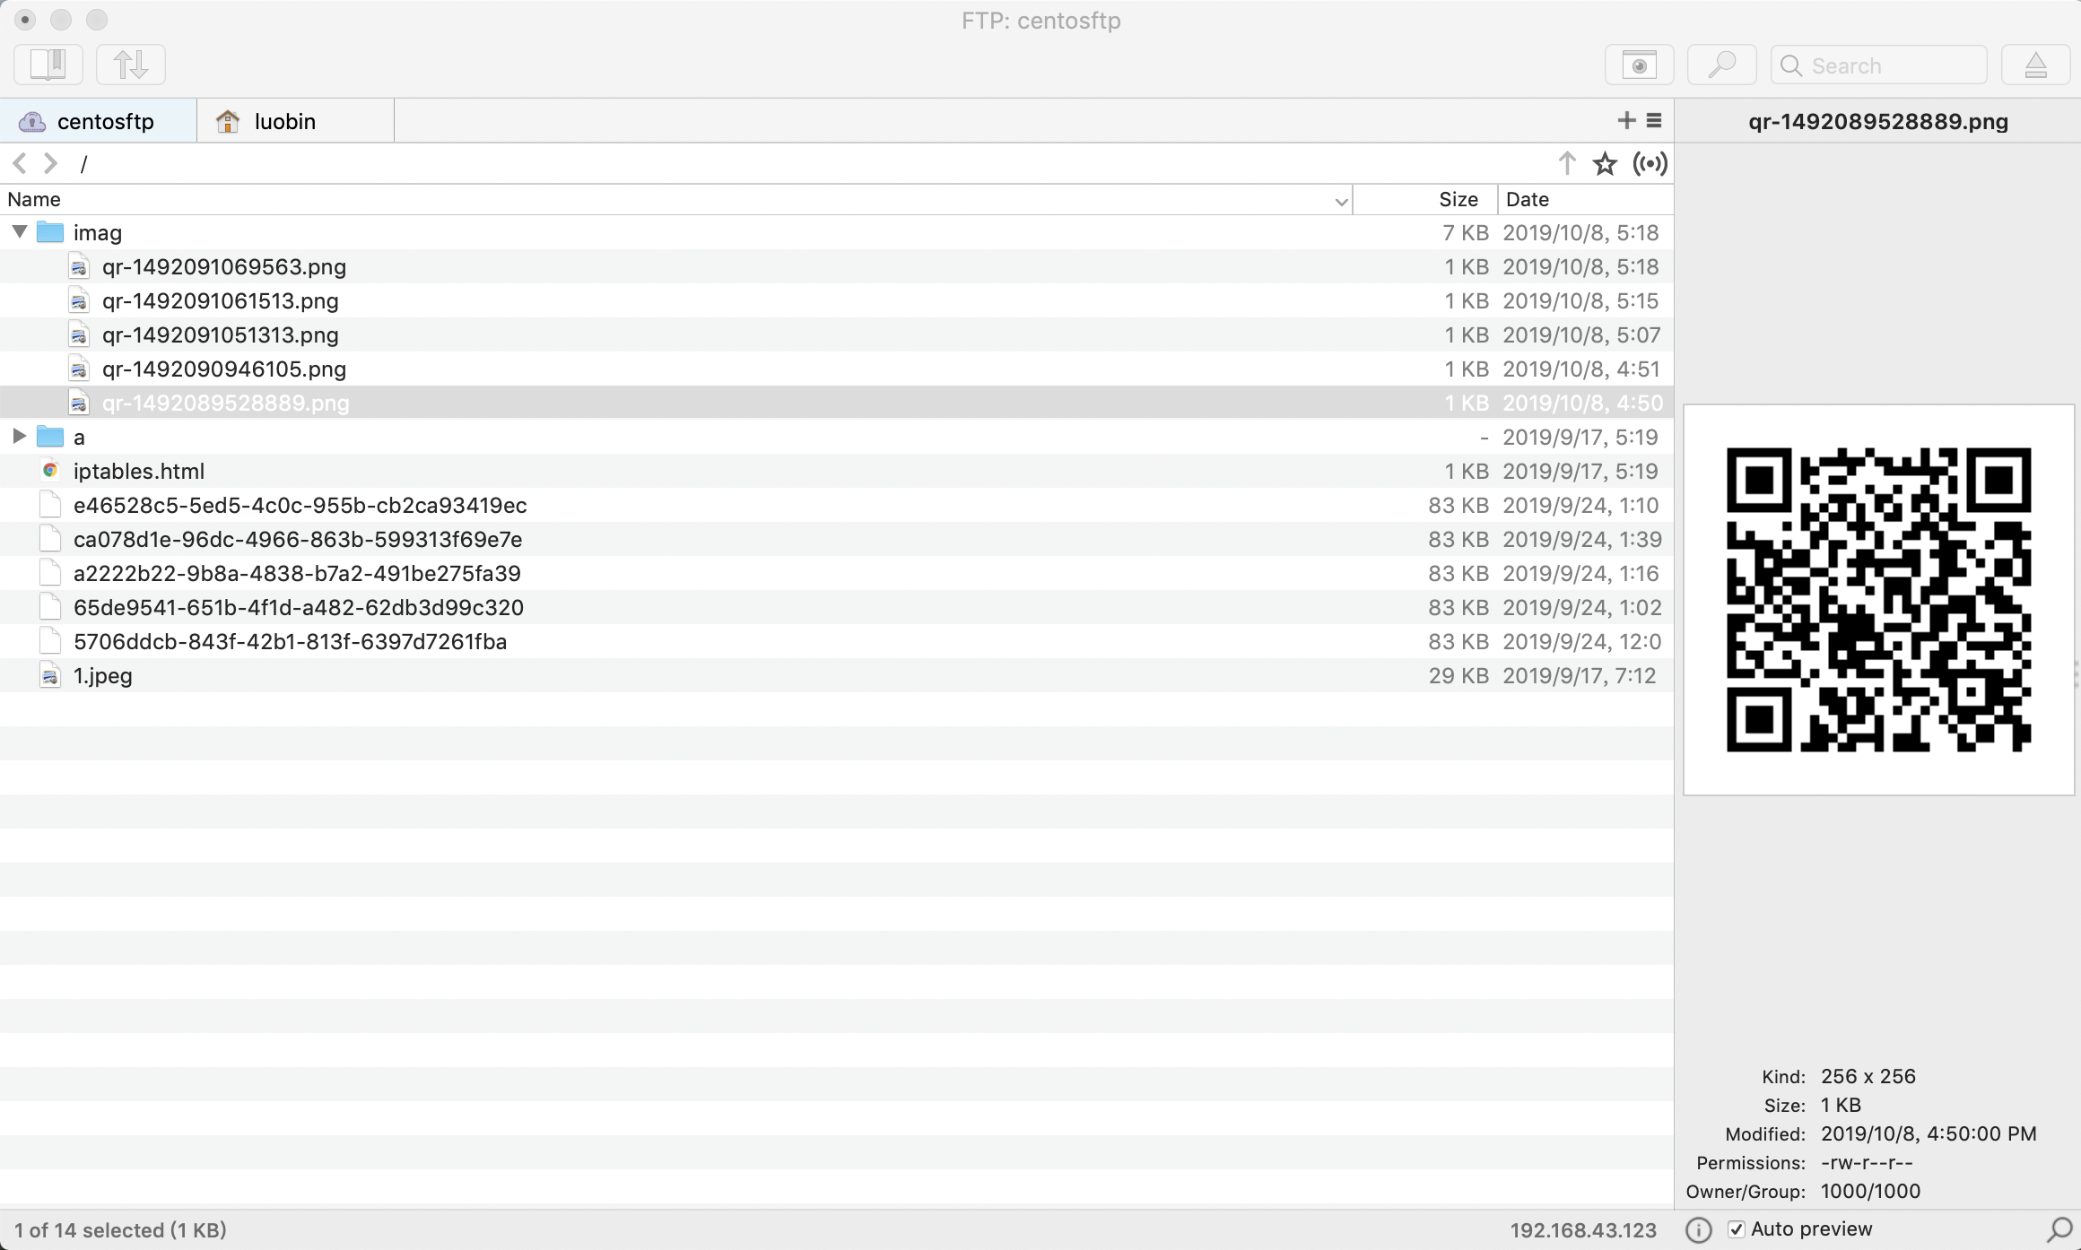Click the image icon of qr-1492091061513.png
This screenshot has height=1250, width=2081.
click(x=79, y=300)
